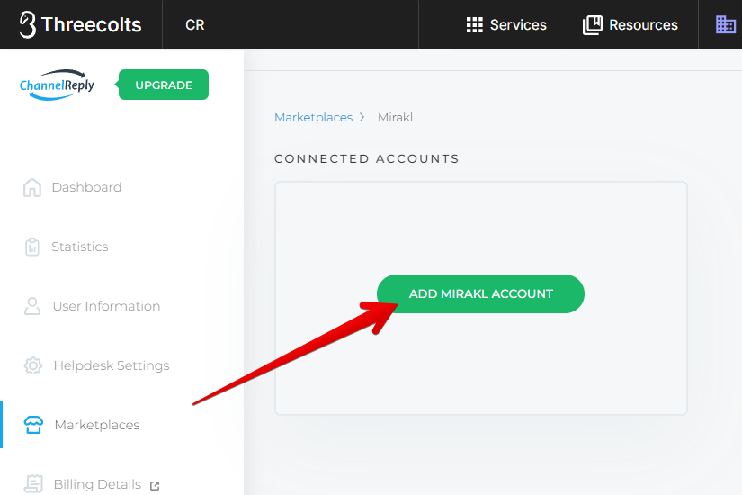Open the Threecolts brand name link
The width and height of the screenshot is (742, 495).
coord(92,24)
